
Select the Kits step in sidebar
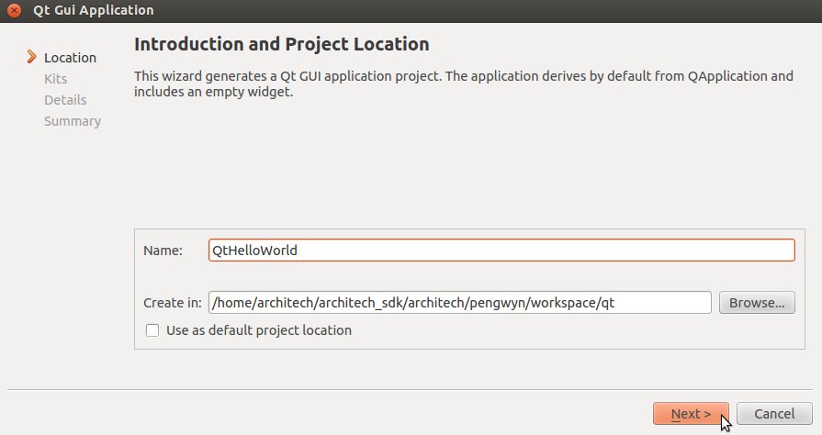(x=56, y=79)
